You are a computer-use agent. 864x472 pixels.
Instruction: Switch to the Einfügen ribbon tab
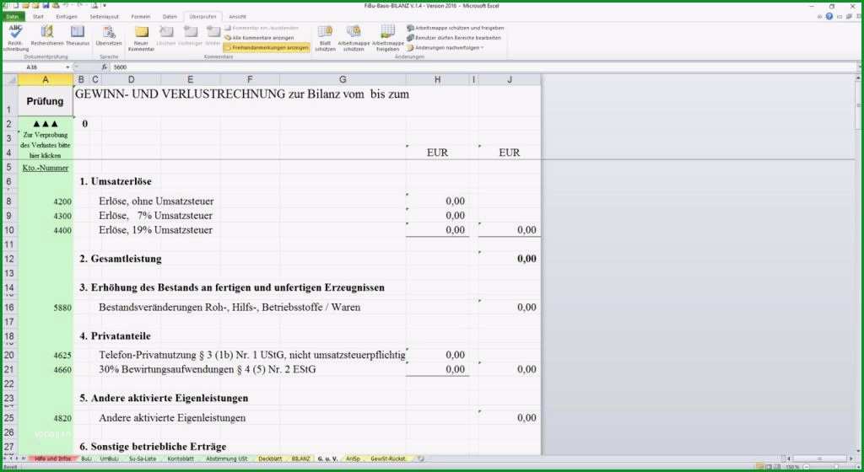[67, 17]
